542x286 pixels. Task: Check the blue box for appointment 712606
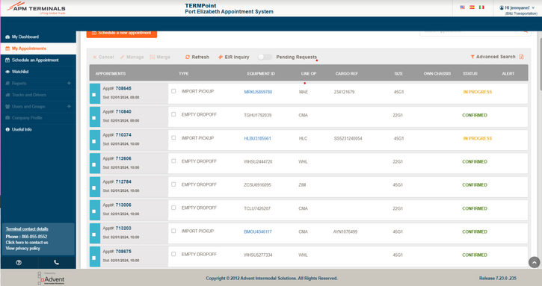[93, 165]
